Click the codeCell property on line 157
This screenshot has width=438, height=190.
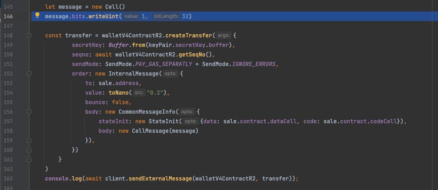point(383,121)
